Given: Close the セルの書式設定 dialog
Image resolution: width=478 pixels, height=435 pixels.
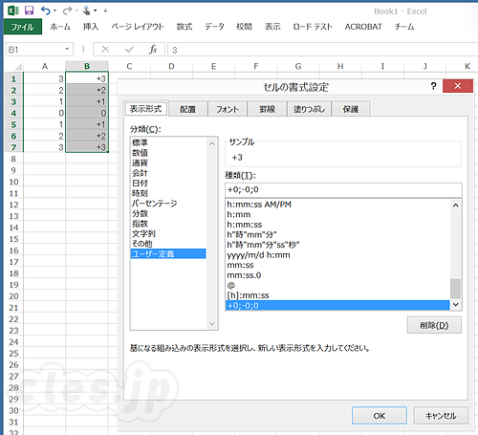Looking at the screenshot, I should (458, 86).
